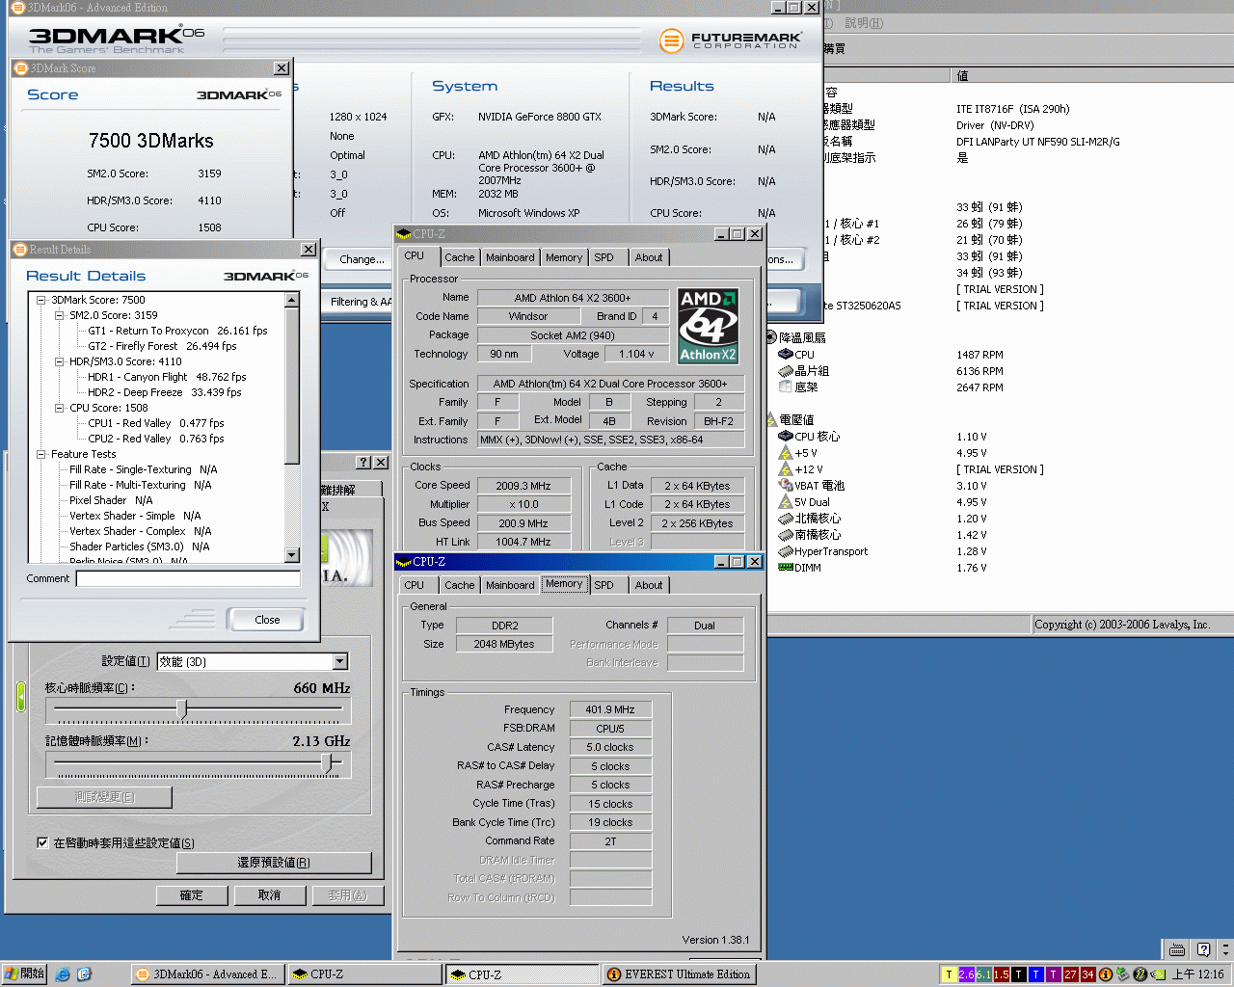Image resolution: width=1234 pixels, height=987 pixels.
Task: Click the HyperTransport chip icon
Action: (786, 551)
